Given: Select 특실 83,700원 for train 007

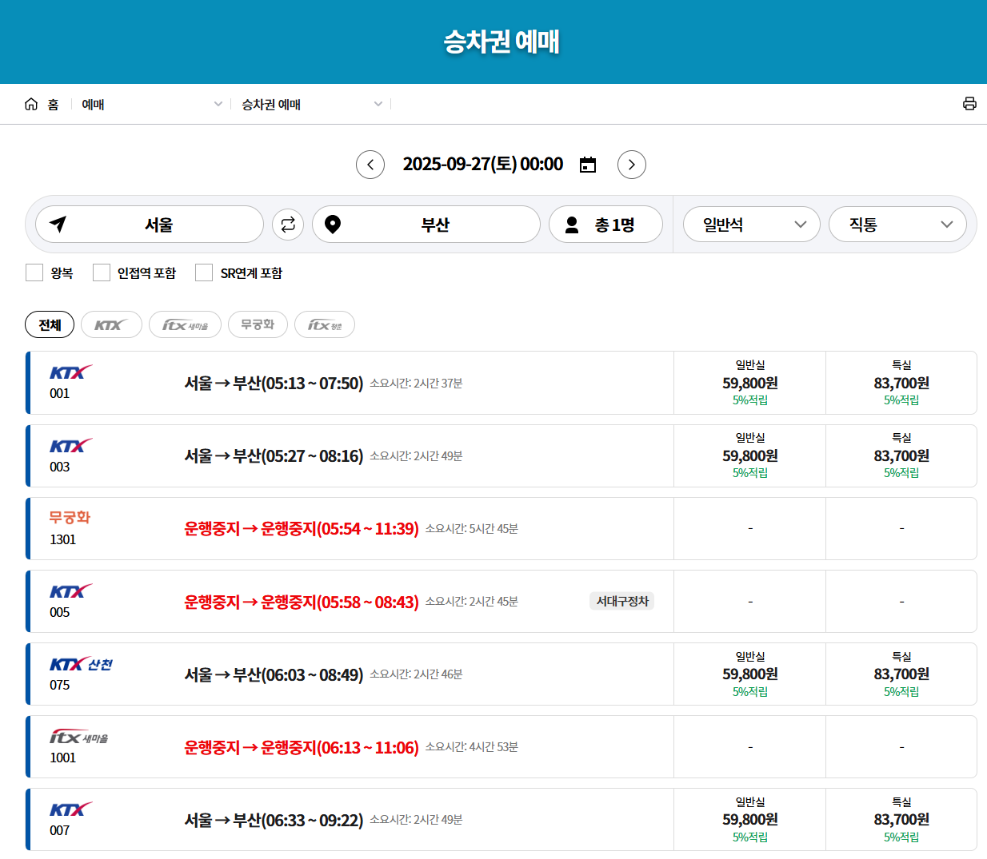Looking at the screenshot, I should point(901,820).
